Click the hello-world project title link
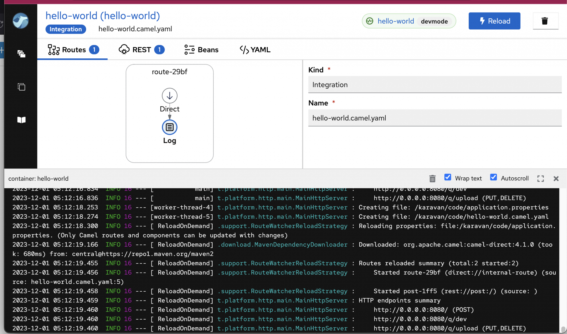The width and height of the screenshot is (567, 334). (103, 16)
